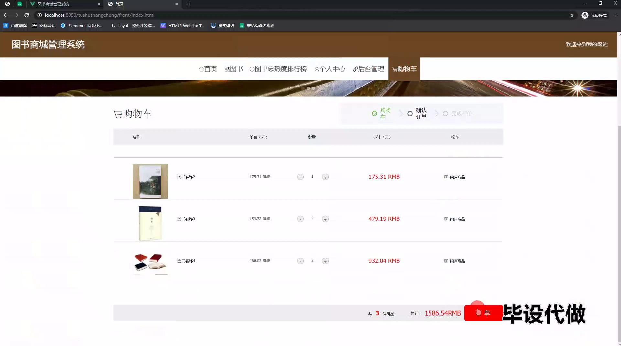Image resolution: width=621 pixels, height=346 pixels.
Task: Open a new browser tab
Action: point(189,4)
